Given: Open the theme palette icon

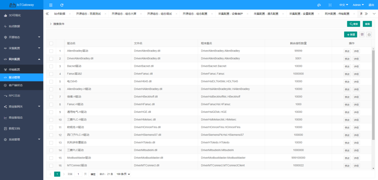Looking at the screenshot, I should [x=319, y=5].
